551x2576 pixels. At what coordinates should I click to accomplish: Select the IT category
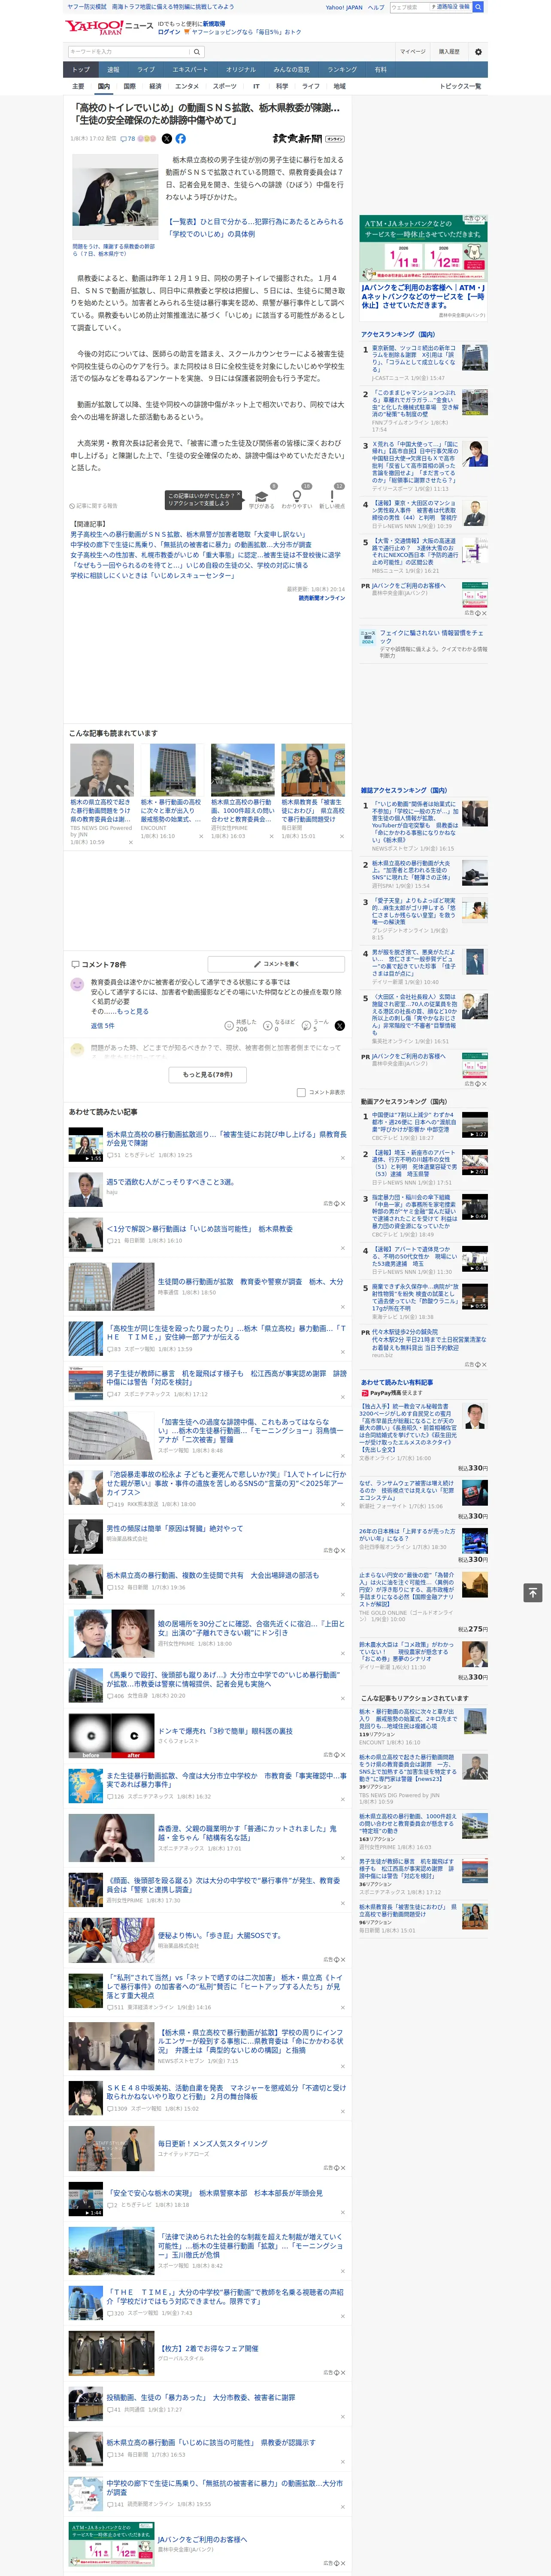[256, 86]
